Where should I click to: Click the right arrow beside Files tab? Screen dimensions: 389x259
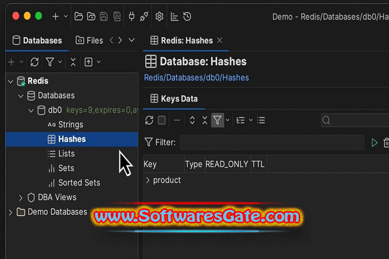tap(120, 40)
